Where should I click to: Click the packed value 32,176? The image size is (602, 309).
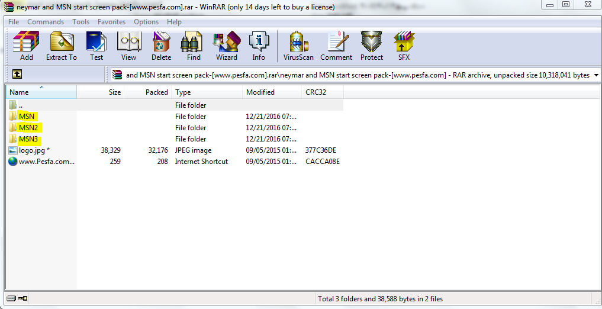pos(158,150)
